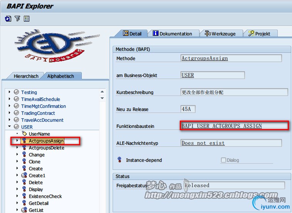Viewport: 292px width, 213px height.
Task: Click the TravelAccDocument object icon
Action: tap(16, 120)
